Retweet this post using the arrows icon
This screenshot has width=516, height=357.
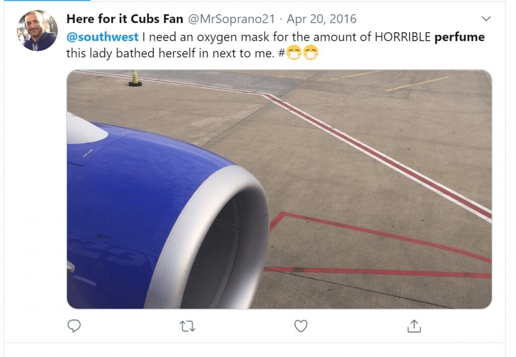187,326
